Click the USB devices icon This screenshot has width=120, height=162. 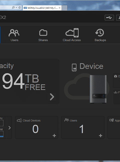pyautogui.click(x=109, y=18)
